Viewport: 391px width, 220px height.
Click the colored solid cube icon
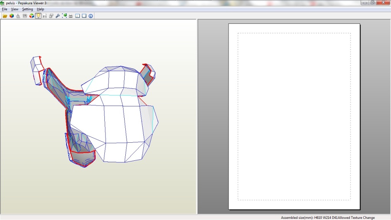click(11, 16)
